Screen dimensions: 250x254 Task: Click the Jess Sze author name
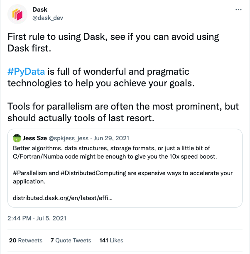point(35,138)
